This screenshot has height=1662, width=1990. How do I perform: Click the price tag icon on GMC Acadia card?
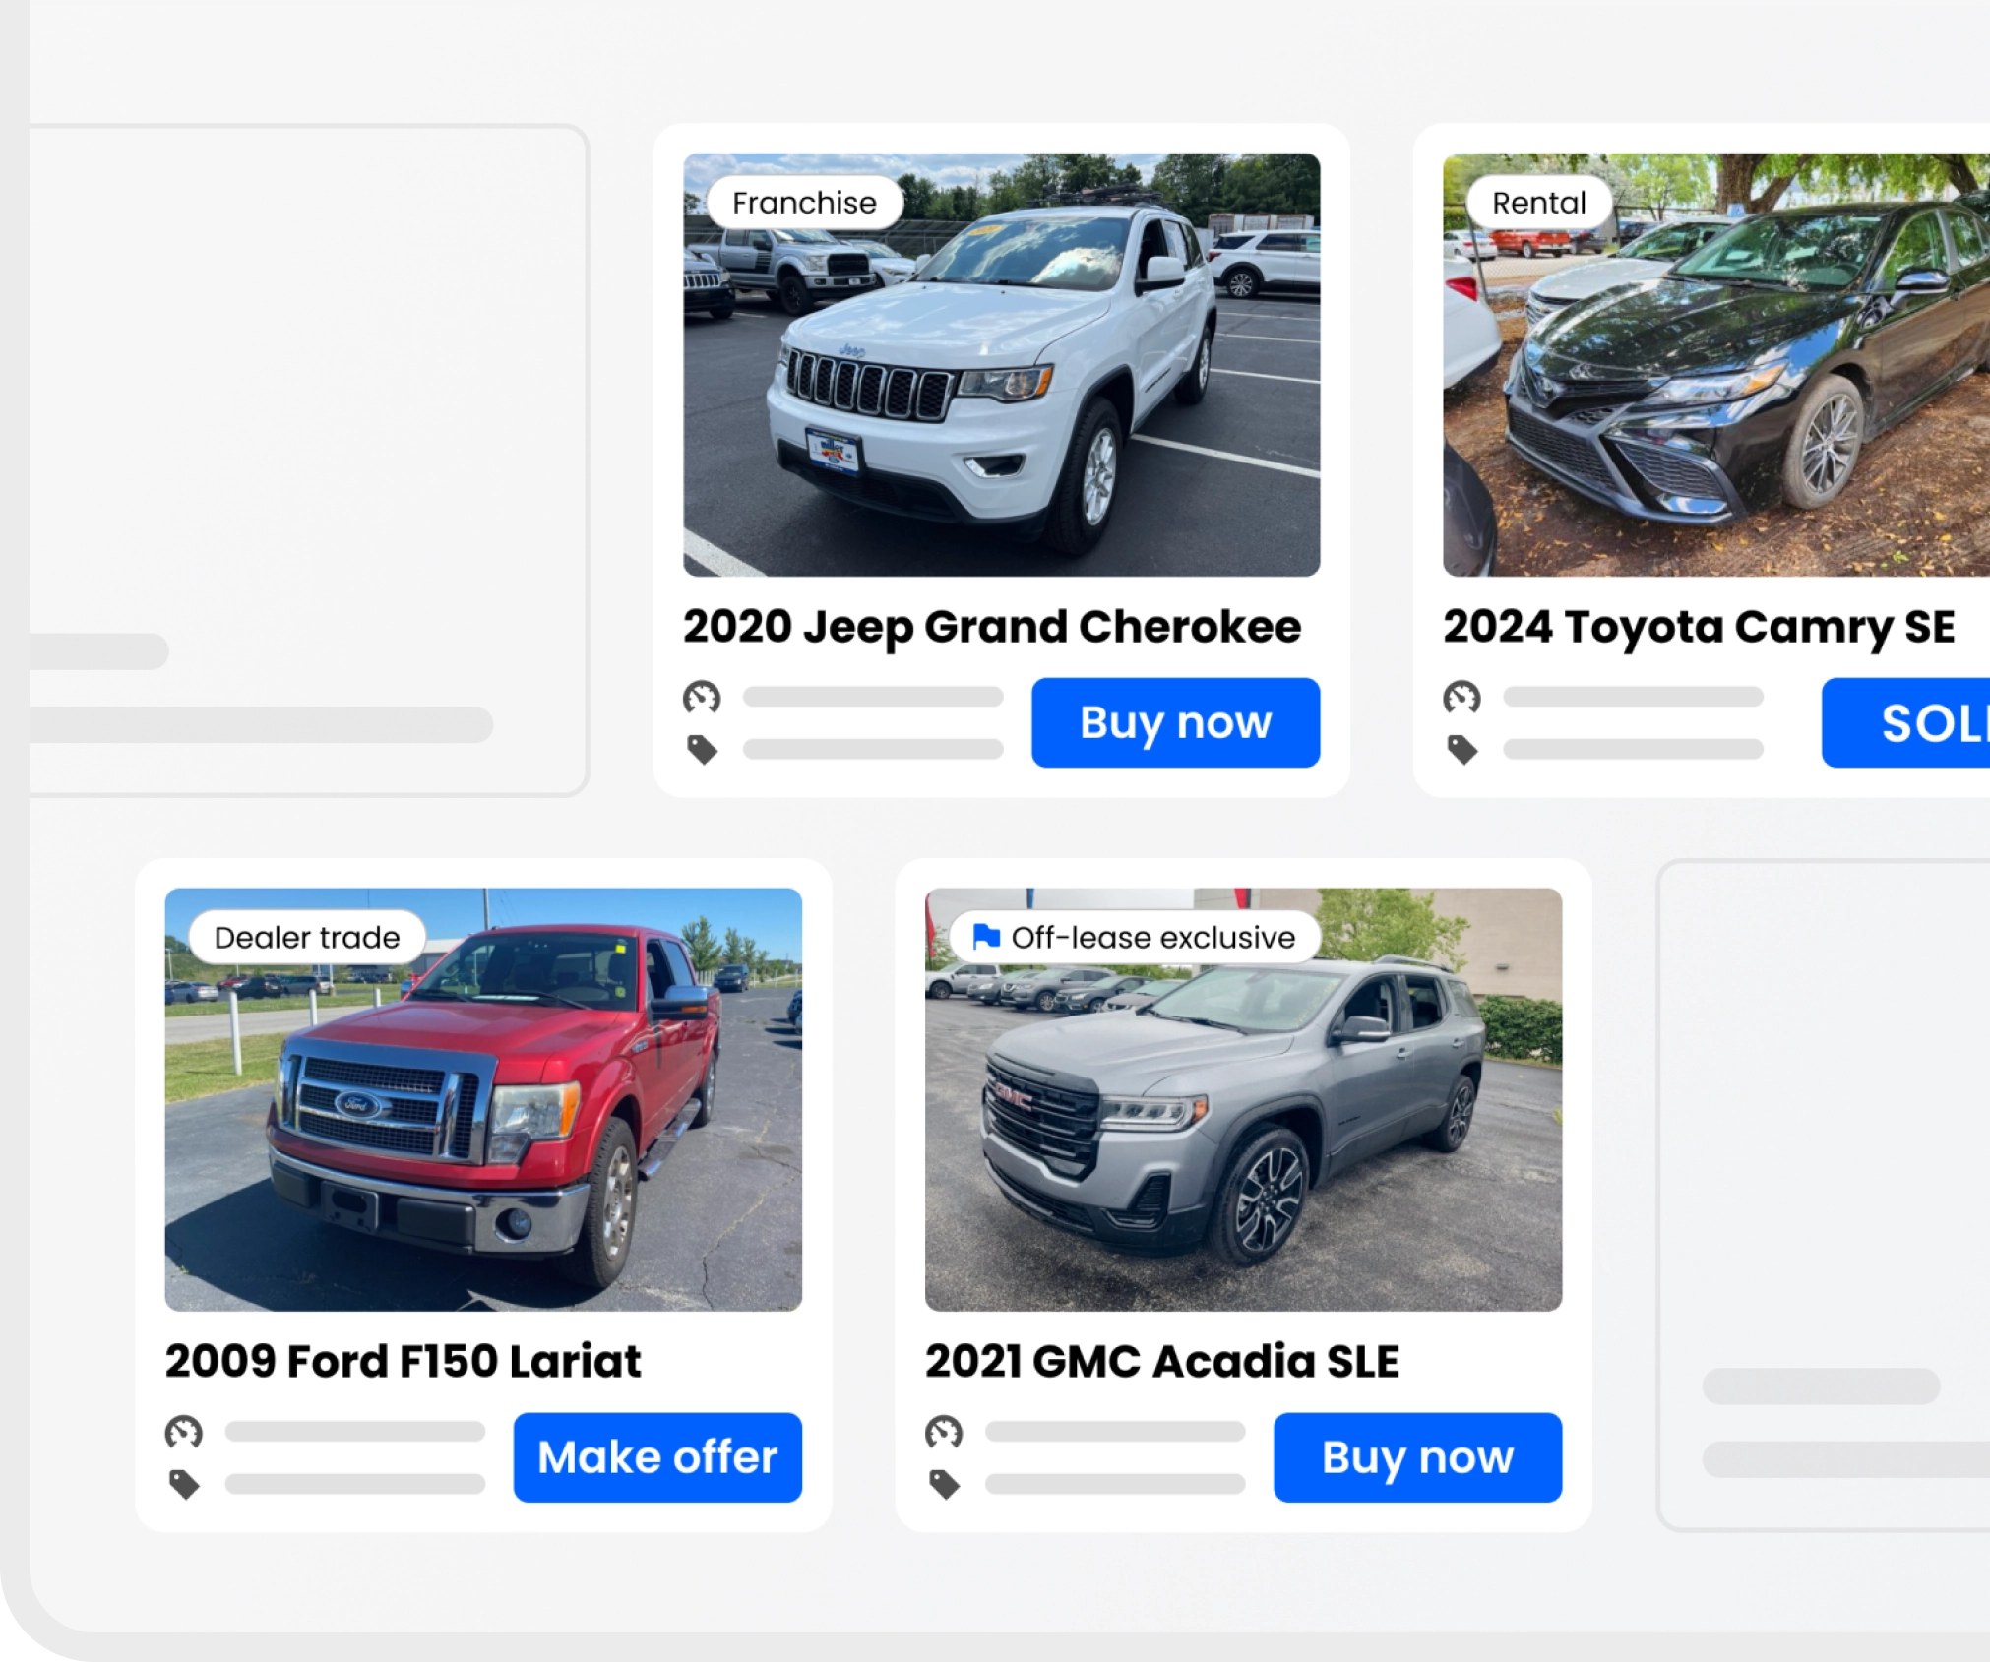click(x=945, y=1484)
